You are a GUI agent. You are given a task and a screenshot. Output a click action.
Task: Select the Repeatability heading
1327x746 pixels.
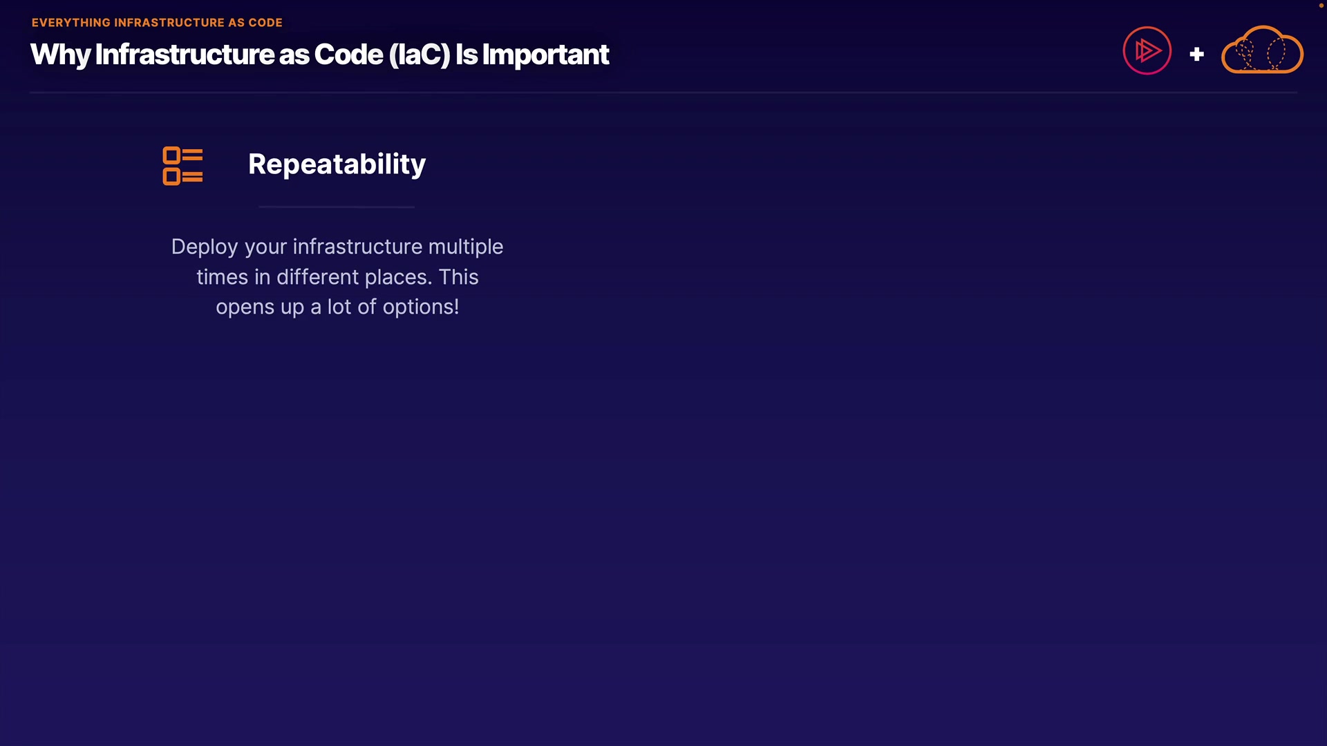pyautogui.click(x=337, y=164)
